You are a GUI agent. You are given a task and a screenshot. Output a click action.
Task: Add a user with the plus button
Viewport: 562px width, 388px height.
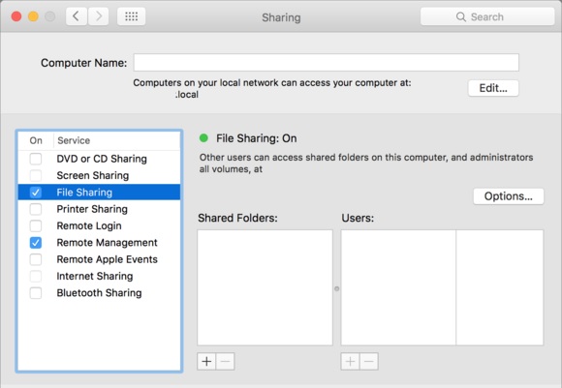coord(350,362)
